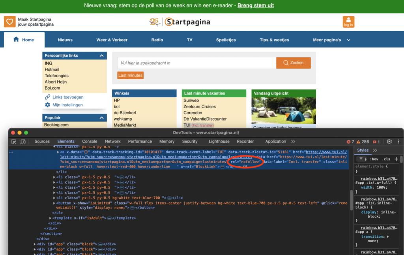Switch to DevTools Sources tab

pyautogui.click(x=42, y=141)
